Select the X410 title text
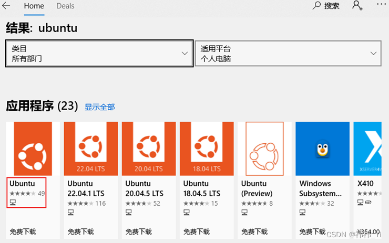The image size is (389, 243). tap(365, 184)
